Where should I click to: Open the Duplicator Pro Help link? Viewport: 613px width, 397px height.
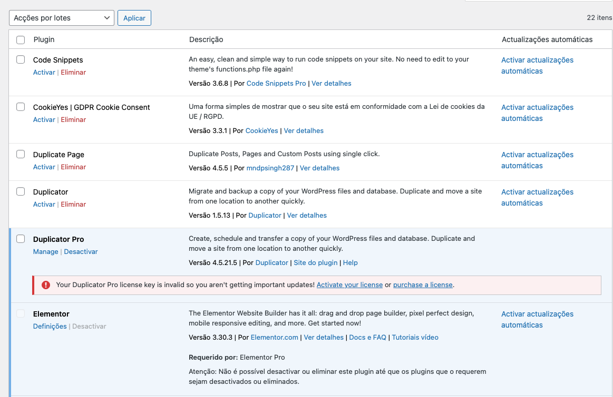[x=351, y=262]
